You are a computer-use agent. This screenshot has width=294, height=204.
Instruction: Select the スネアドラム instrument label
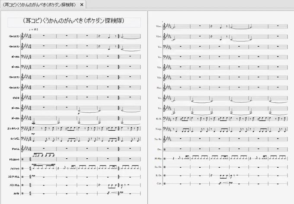click(14, 177)
